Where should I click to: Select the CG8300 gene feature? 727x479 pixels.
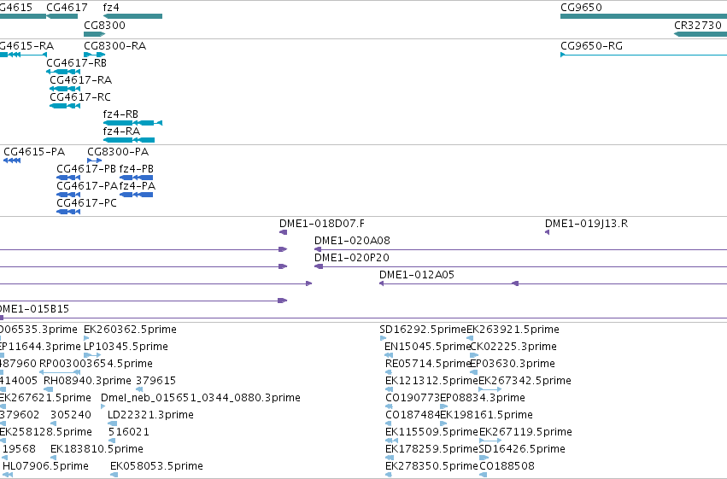click(95, 34)
